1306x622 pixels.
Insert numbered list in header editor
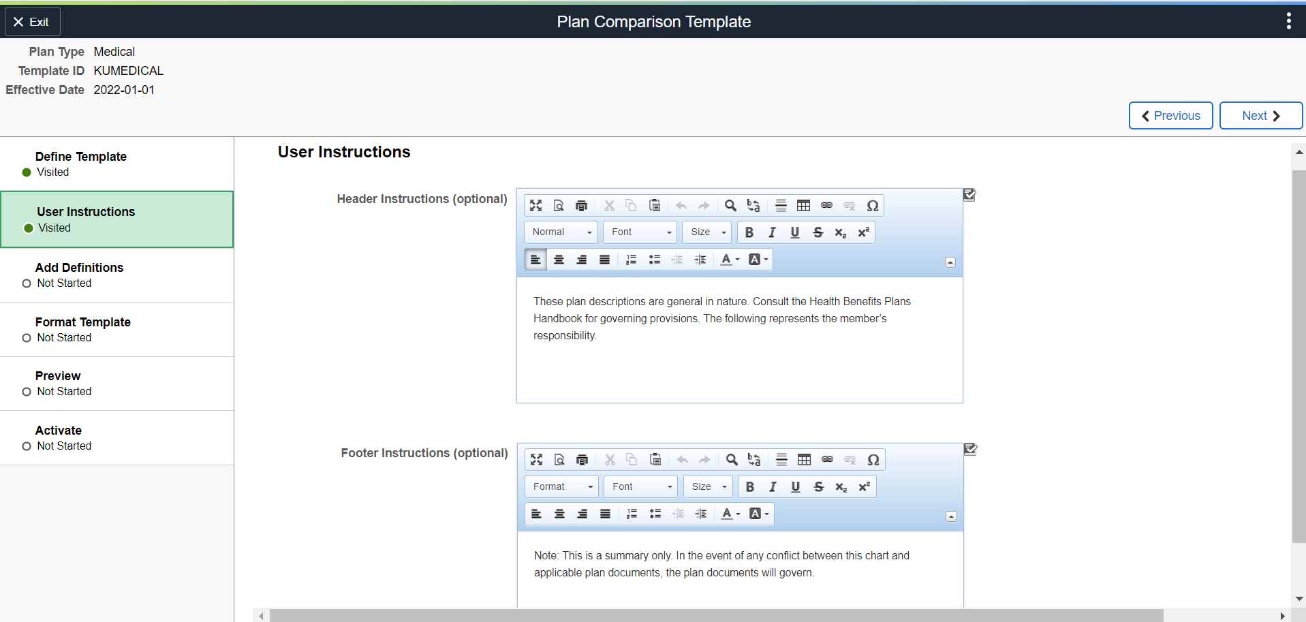tap(632, 260)
